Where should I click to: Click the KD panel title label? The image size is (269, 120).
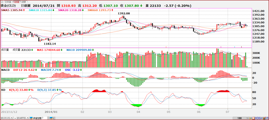pos(3,90)
